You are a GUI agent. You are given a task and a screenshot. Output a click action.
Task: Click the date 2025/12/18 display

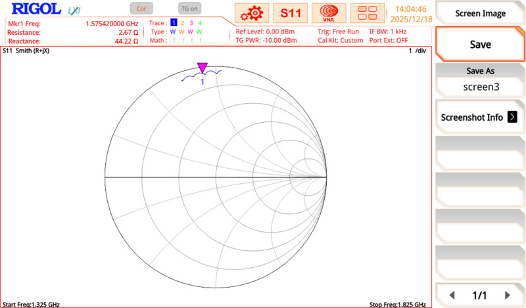coord(412,19)
